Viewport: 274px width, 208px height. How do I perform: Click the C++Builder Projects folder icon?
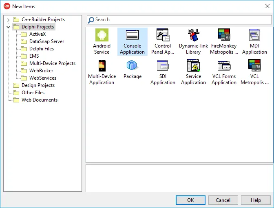pyautogui.click(x=16, y=19)
